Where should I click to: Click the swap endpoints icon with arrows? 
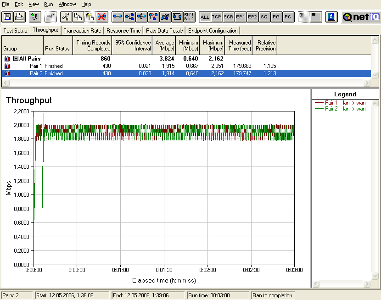(177, 17)
